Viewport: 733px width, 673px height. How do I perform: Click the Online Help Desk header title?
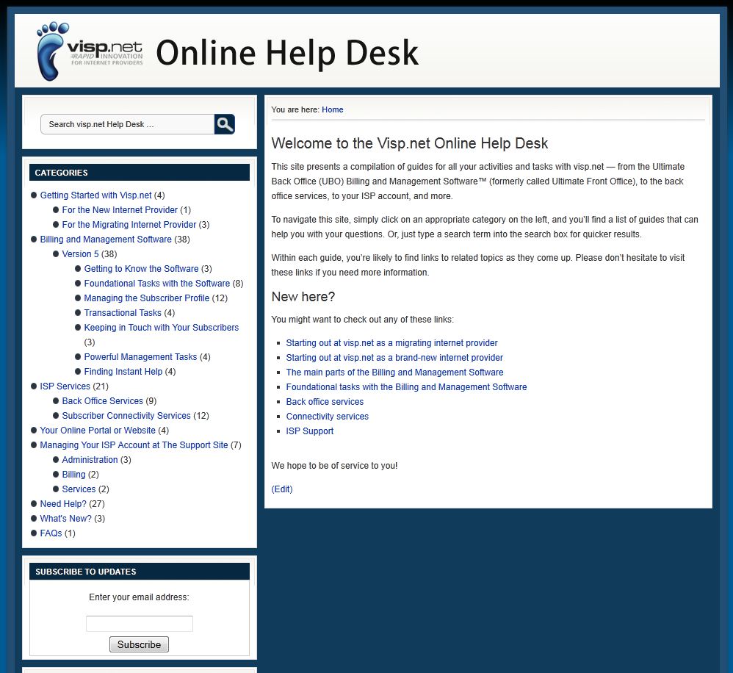(x=287, y=52)
